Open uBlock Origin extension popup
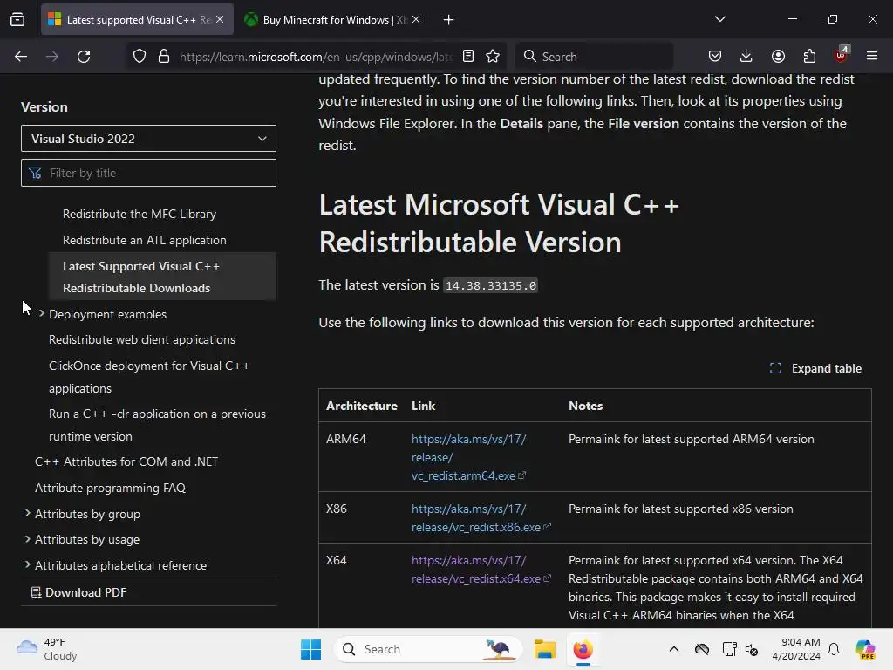 pos(841,55)
